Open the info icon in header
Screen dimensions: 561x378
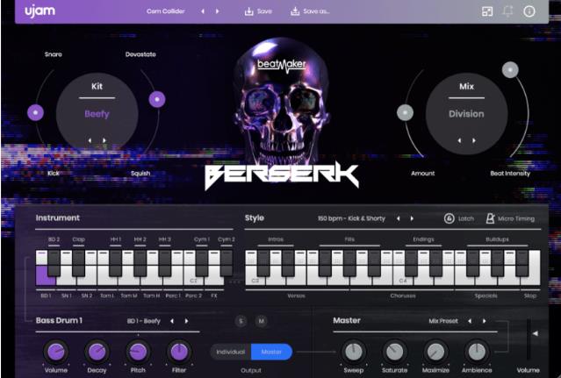click(x=529, y=11)
